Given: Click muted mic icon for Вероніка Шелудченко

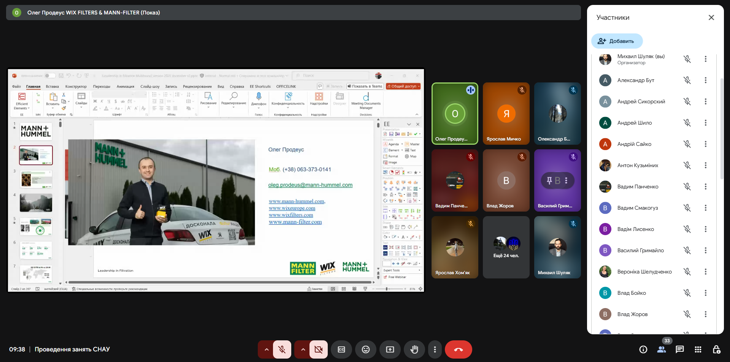Looking at the screenshot, I should [x=687, y=272].
